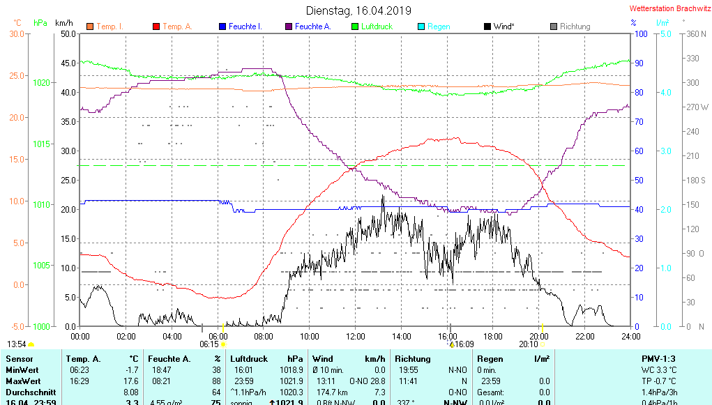Click the red Temp. A. legend square

156,26
